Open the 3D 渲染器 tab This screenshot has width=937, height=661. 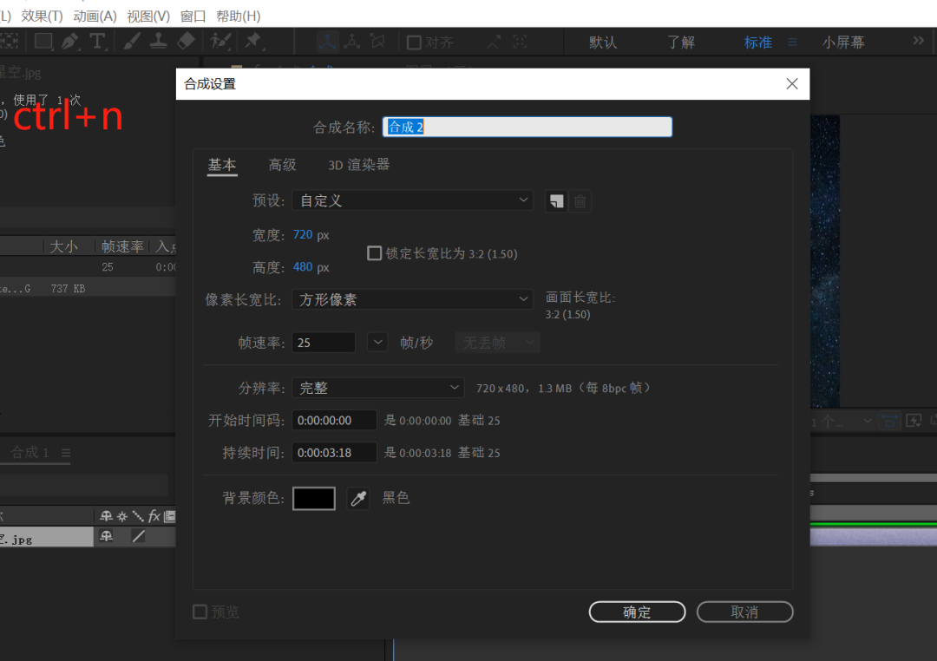click(x=358, y=165)
